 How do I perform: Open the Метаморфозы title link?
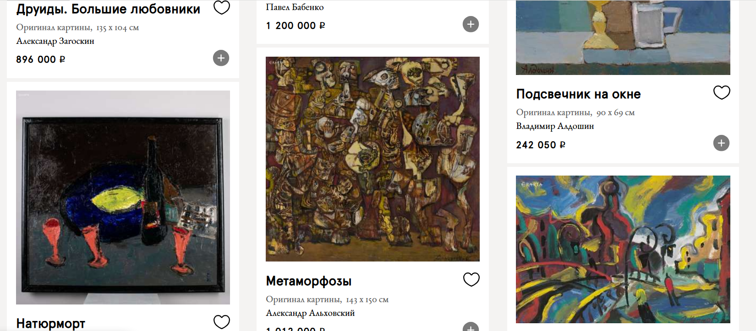(309, 281)
